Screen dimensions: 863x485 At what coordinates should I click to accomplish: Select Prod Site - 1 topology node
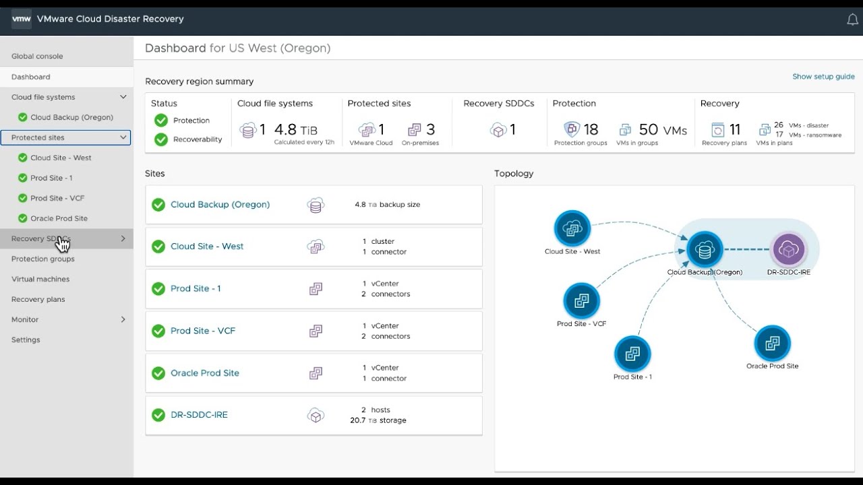[x=632, y=354]
